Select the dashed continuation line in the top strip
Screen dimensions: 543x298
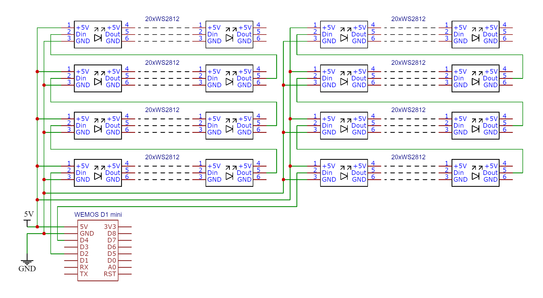pos(162,34)
